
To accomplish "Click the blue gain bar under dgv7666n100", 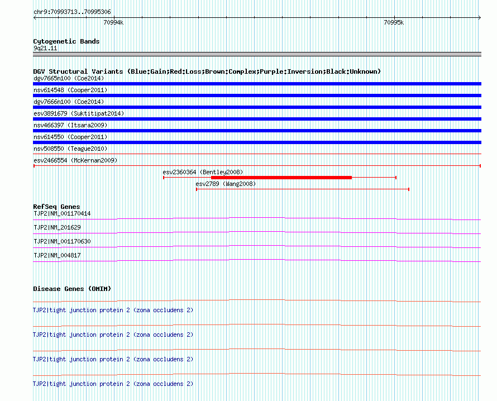I will pos(257,107).
